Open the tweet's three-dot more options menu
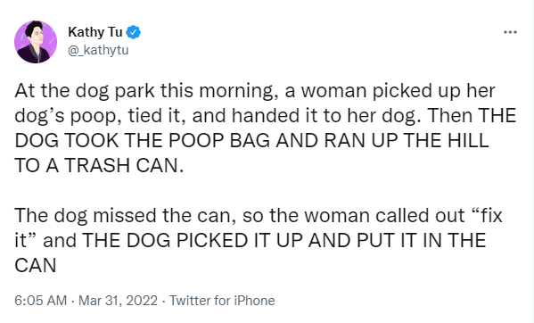The height and width of the screenshot is (323, 534). [510, 32]
